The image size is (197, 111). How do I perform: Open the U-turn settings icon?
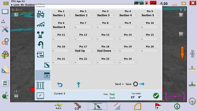(x=41, y=45)
